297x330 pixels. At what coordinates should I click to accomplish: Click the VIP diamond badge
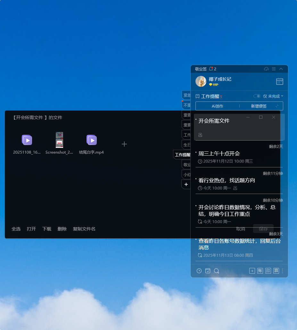(x=214, y=85)
